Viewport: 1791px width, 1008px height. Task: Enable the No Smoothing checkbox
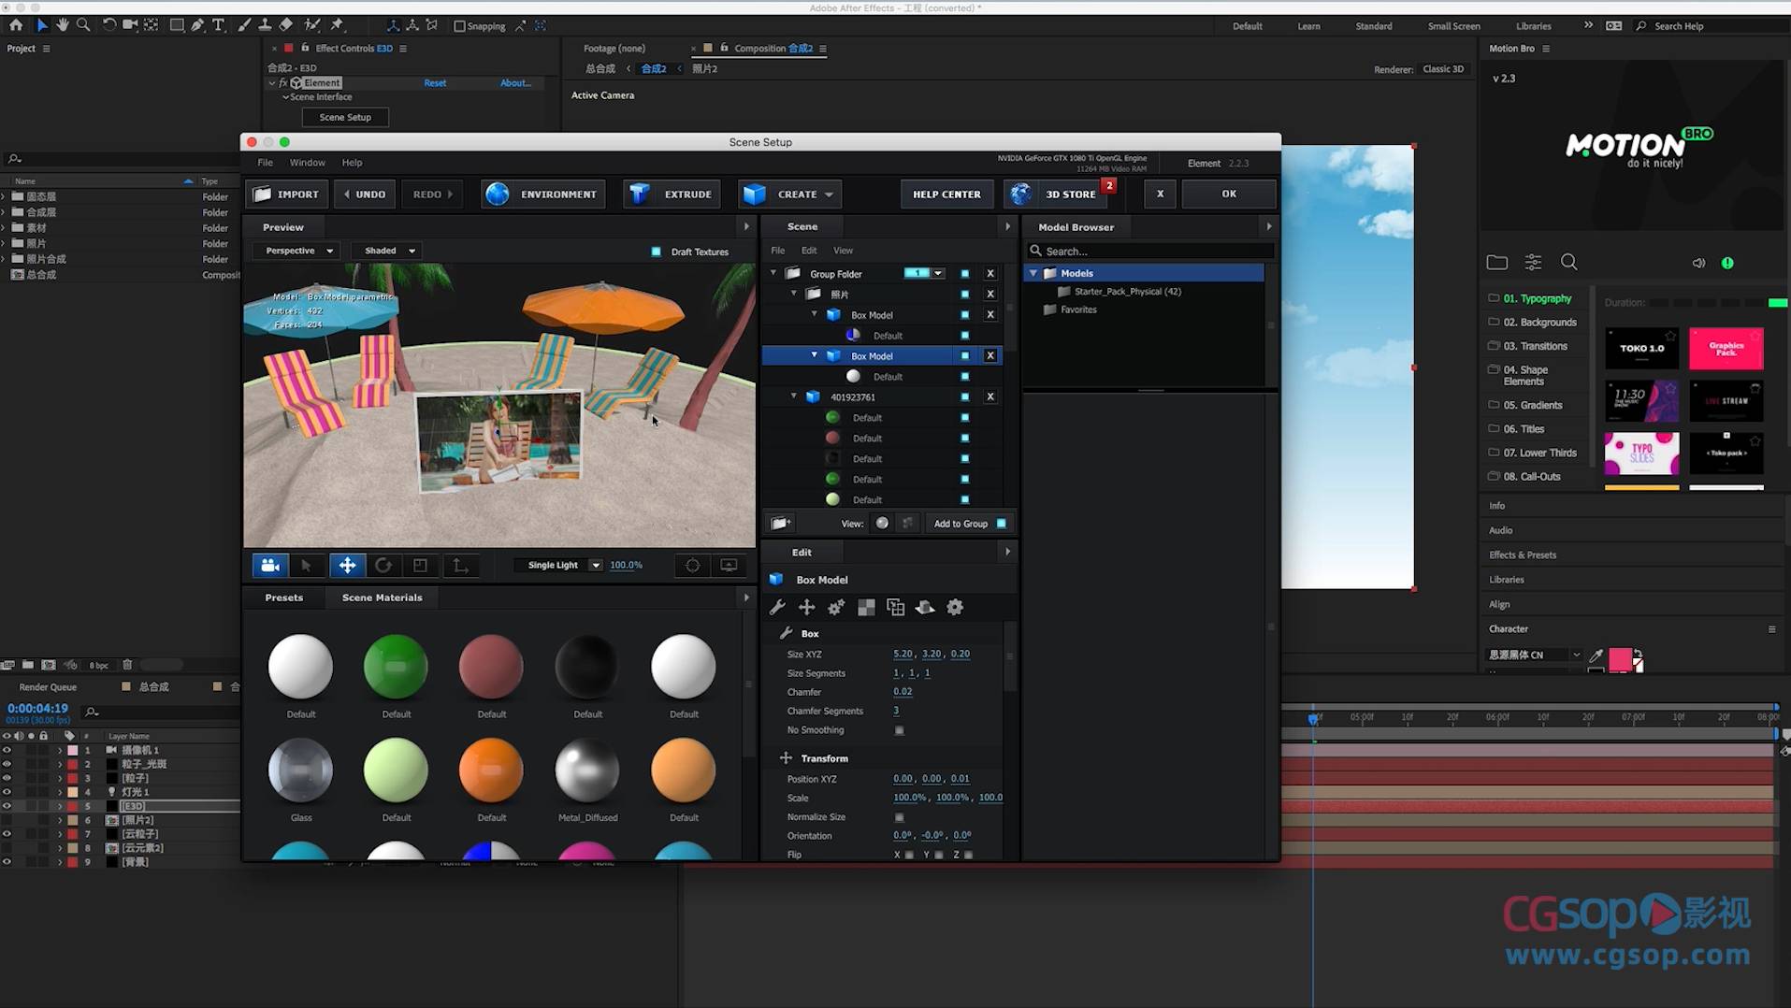(x=899, y=730)
